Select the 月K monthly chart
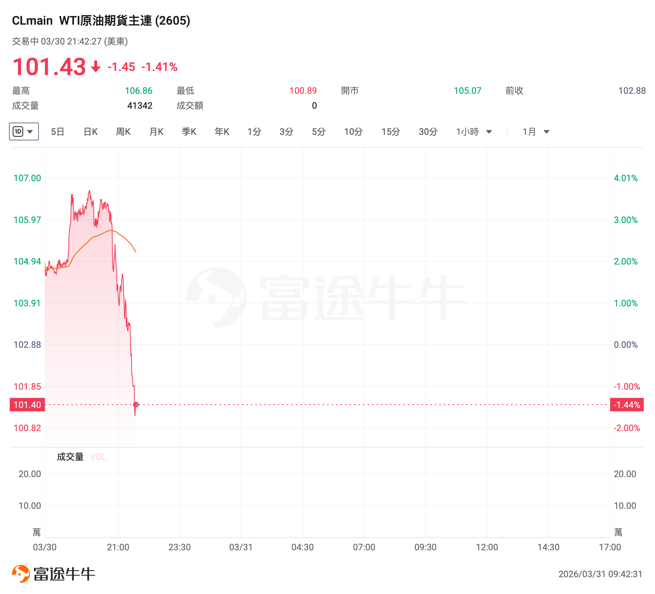655x594 pixels. (156, 132)
